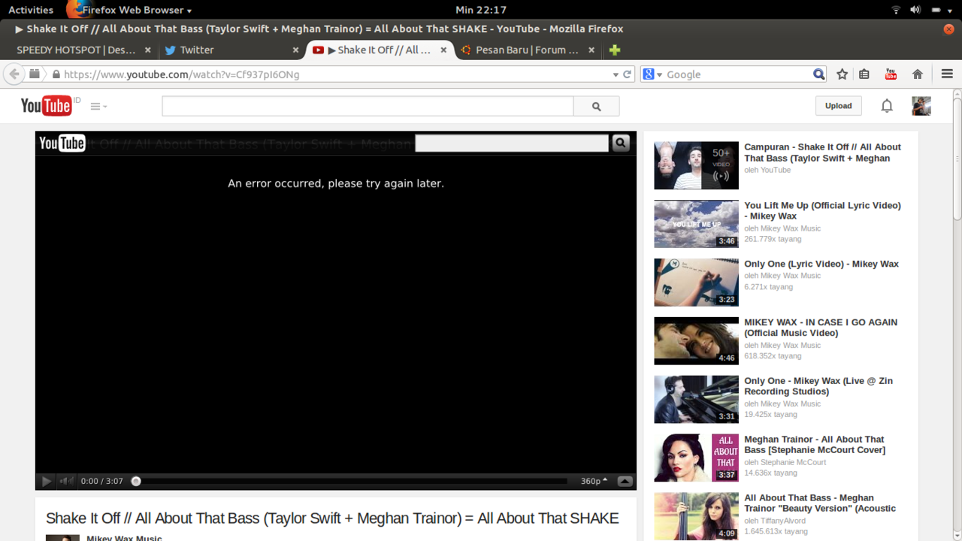Click channel name oleh Stephanie McCourt
This screenshot has height=541, width=962.
point(785,462)
